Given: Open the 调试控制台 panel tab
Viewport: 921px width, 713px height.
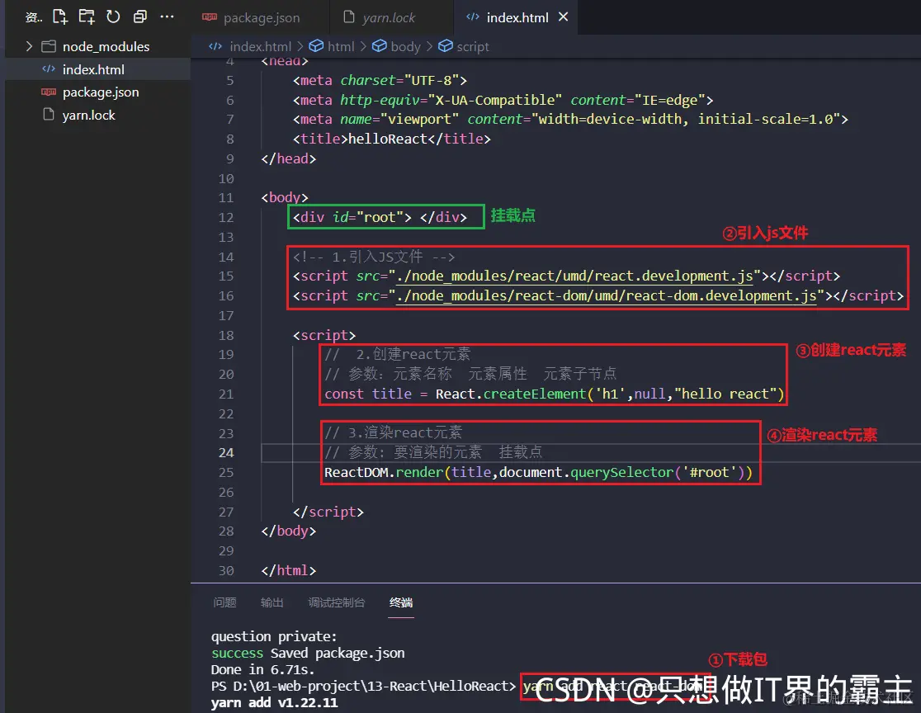Looking at the screenshot, I should click(337, 602).
